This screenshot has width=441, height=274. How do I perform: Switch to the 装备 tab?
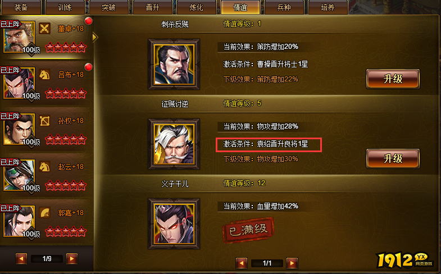[x=21, y=7]
